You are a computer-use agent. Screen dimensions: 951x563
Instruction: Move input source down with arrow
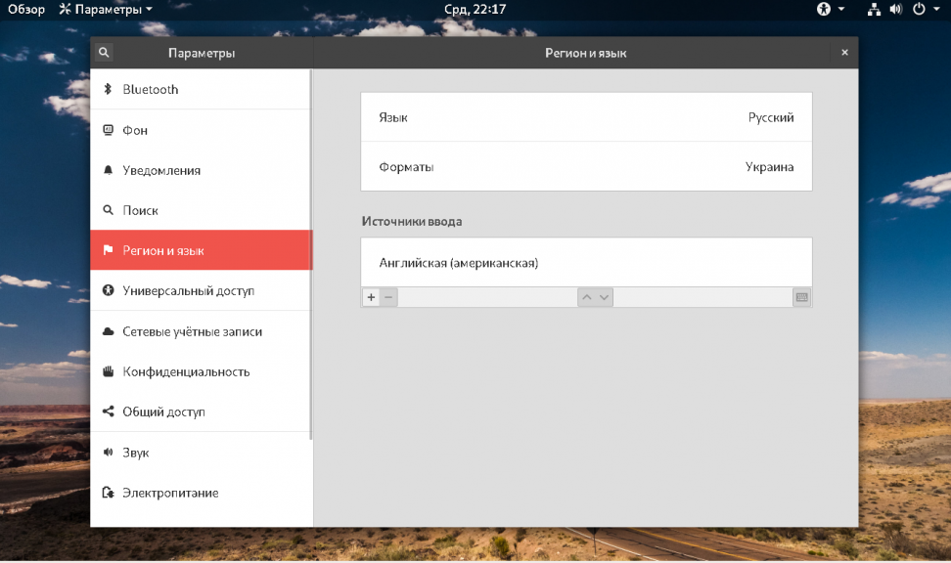(x=604, y=297)
